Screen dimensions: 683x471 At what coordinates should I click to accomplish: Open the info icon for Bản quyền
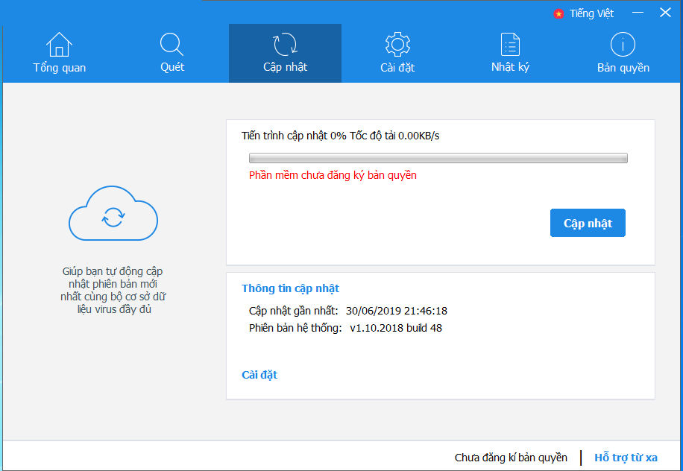pos(623,45)
